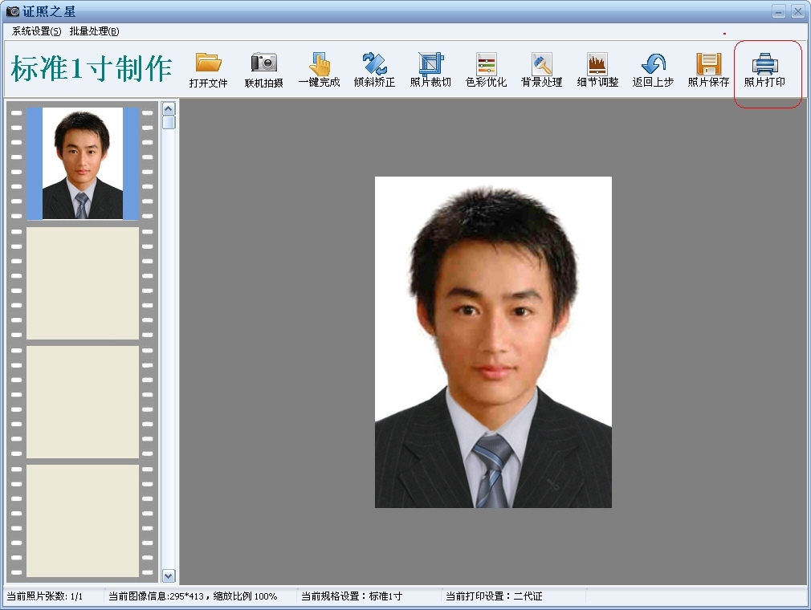The width and height of the screenshot is (811, 610).
Task: Launch 联机拍摄 camera capture
Action: click(264, 70)
